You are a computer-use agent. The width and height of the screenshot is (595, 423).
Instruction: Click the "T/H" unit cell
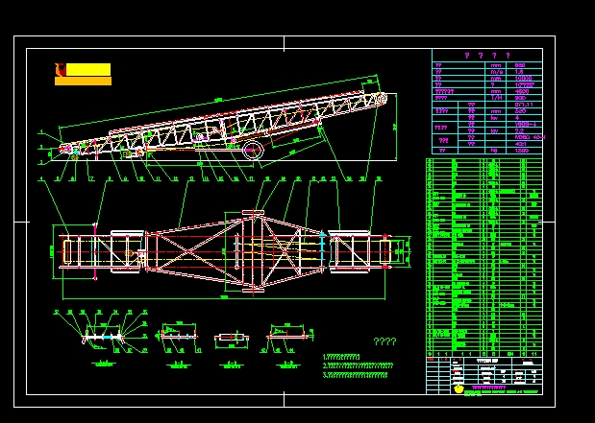coord(496,98)
